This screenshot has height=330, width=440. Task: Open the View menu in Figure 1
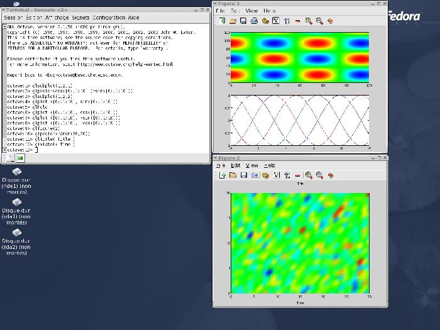pos(251,11)
